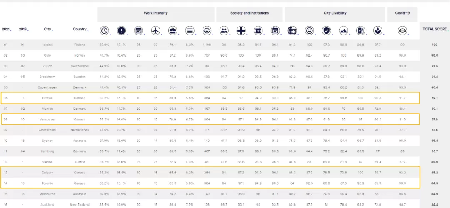The height and width of the screenshot is (208, 450).
Task: Select the baby face icon column
Action: (207, 30)
